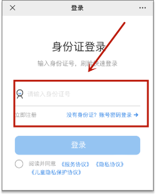Open the 《服务协议》 link
Image resolution: width=156 pixels, height=195 pixels.
click(x=75, y=165)
